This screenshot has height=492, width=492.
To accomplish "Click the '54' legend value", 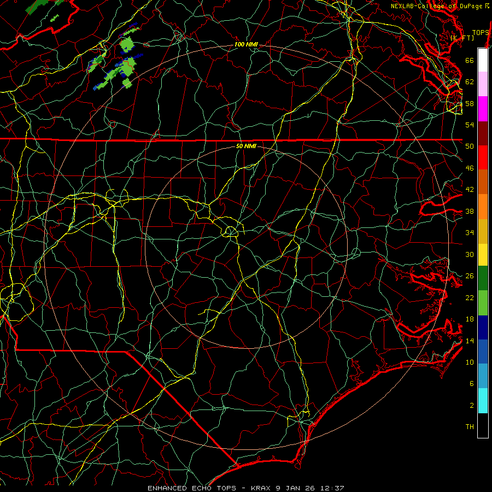I will point(470,125).
